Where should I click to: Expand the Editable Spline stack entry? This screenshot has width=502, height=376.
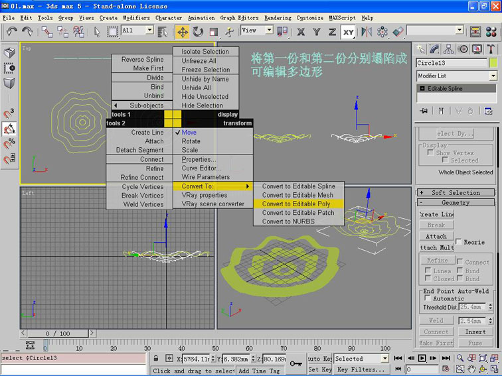[422, 89]
